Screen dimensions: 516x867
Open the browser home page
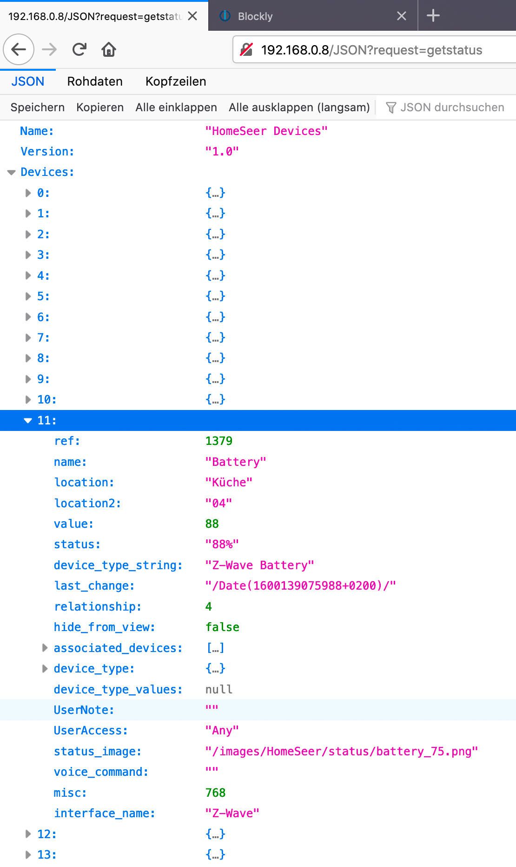[109, 49]
